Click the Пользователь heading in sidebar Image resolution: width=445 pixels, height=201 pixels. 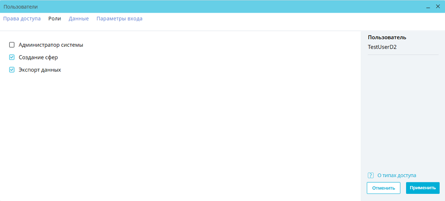click(387, 37)
